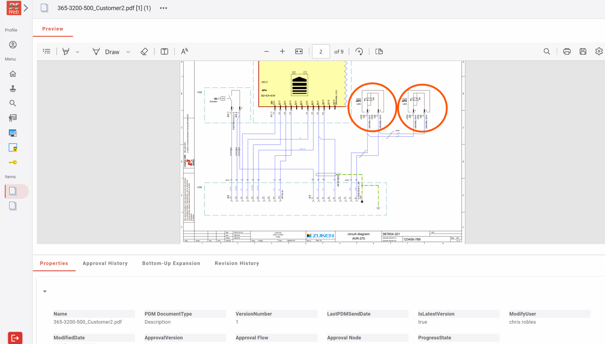Switch to the Approval History tab

tap(105, 263)
